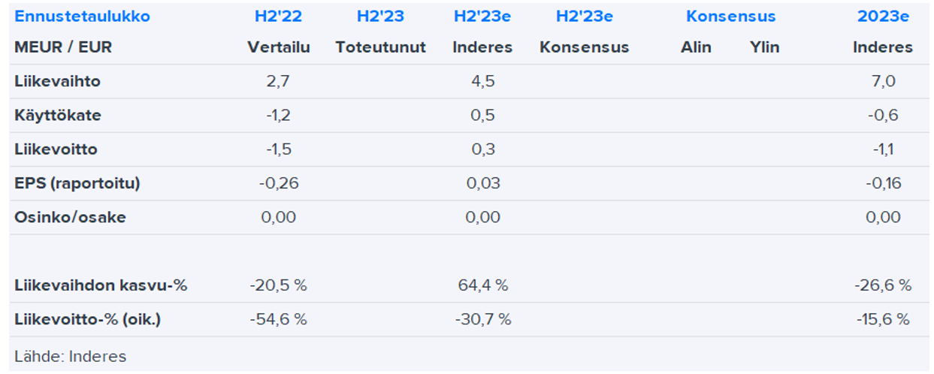This screenshot has height=374, width=934.
Task: Click the -0,26 EPS value
Action: [x=278, y=183]
